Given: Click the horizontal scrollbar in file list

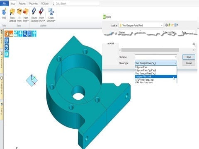Looking at the screenshot, I should 150,50.
